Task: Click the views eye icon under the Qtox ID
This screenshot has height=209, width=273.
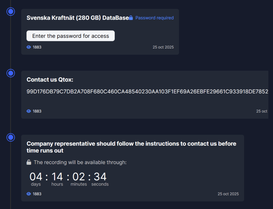Action: [29, 111]
